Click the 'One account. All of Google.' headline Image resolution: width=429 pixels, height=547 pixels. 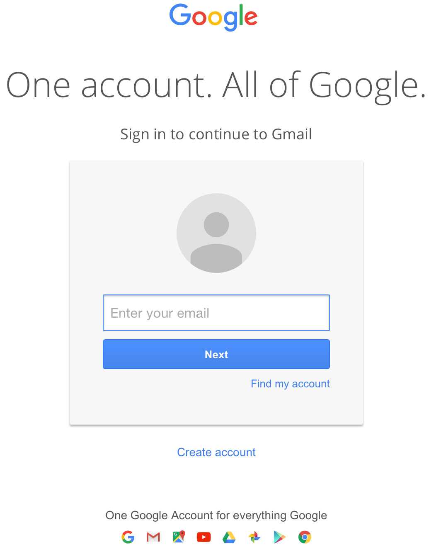(x=215, y=85)
